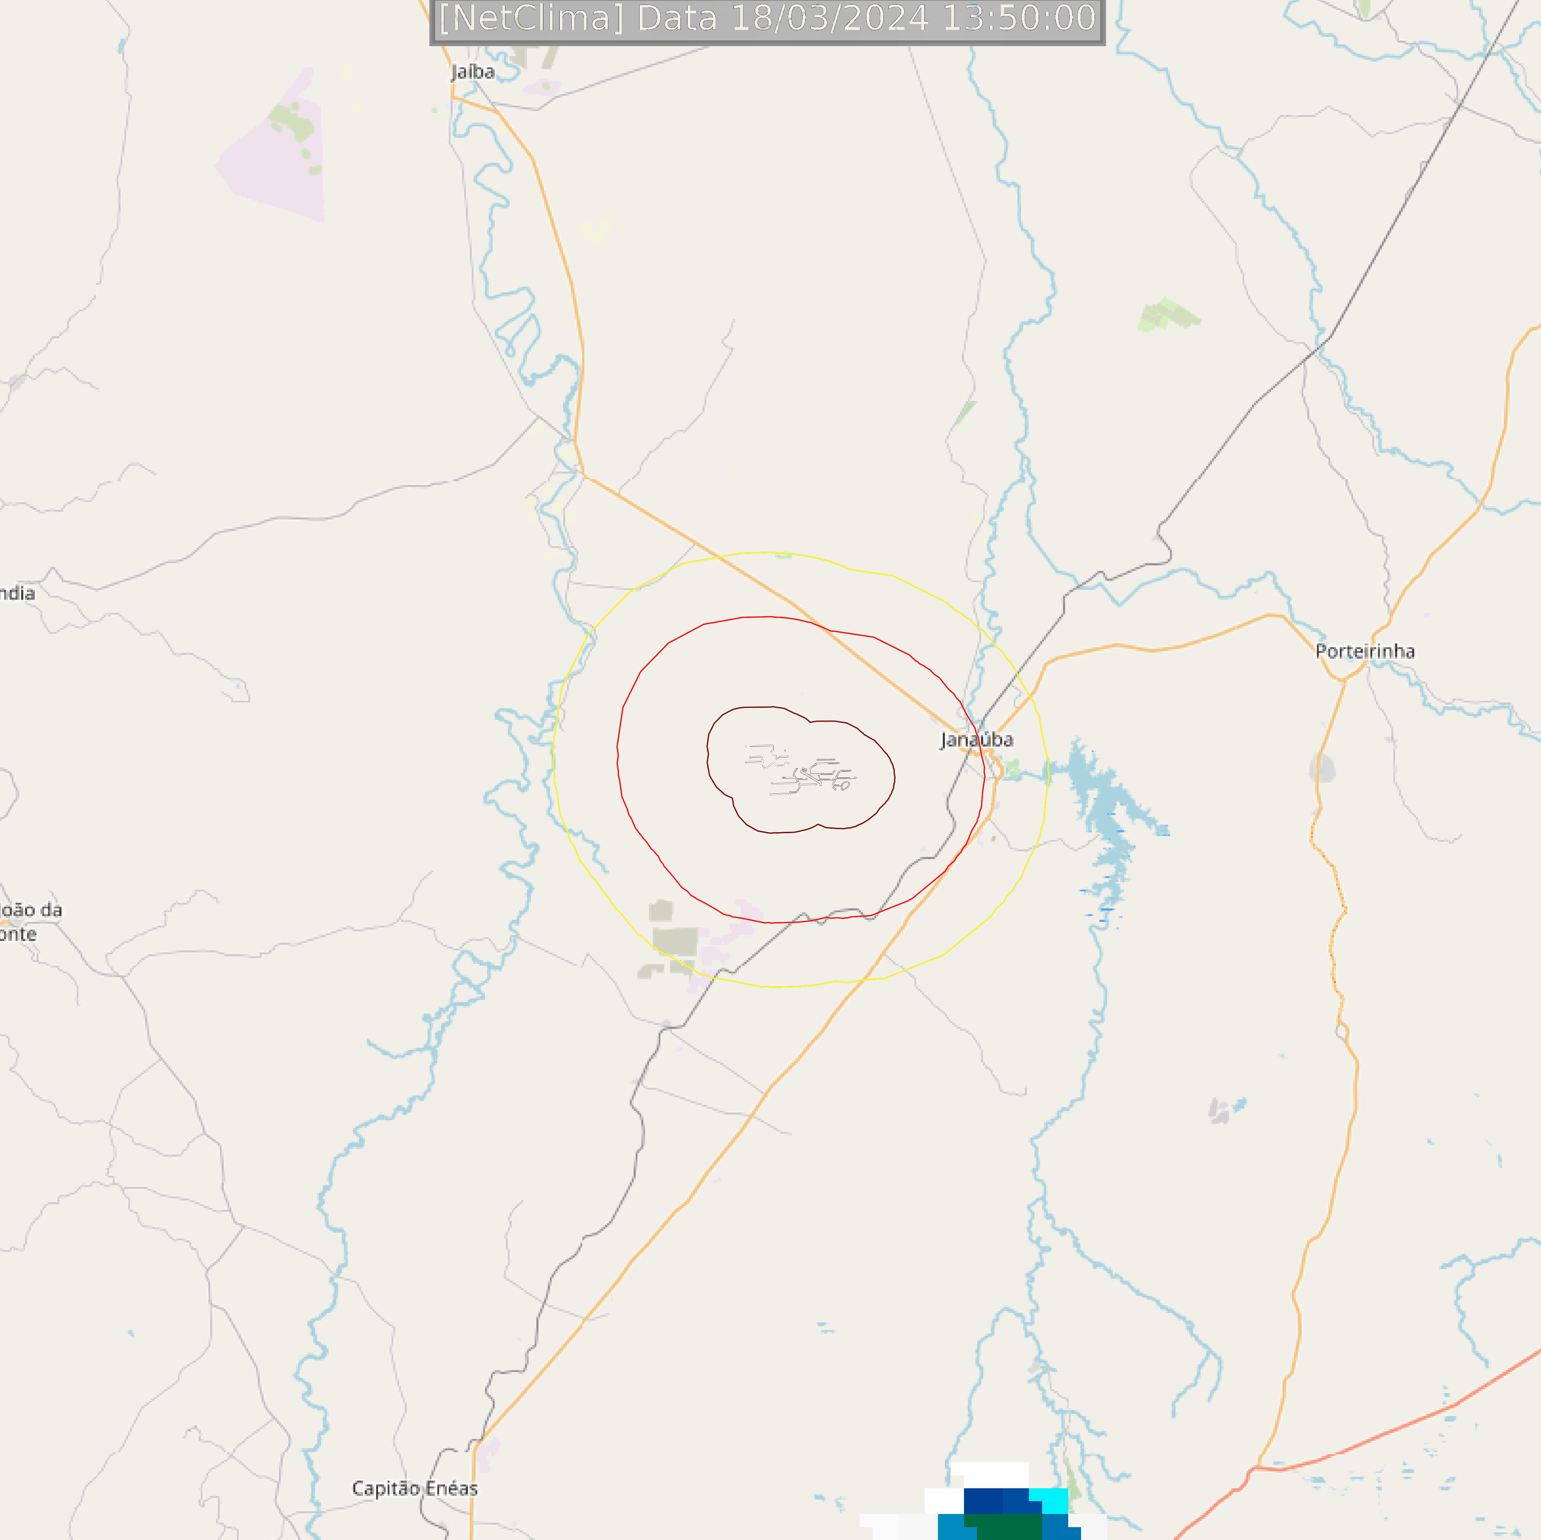Click the small gray pond near lower right
Viewport: 1541px width, 1540px height.
click(x=1218, y=1110)
